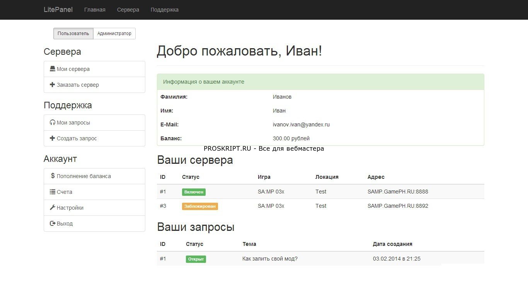Open Главная in top navigation

pos(95,10)
